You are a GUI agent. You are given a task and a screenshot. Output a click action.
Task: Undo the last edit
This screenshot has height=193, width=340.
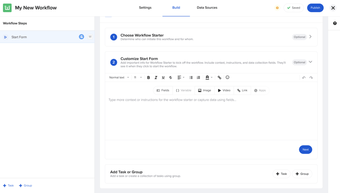tap(304, 78)
